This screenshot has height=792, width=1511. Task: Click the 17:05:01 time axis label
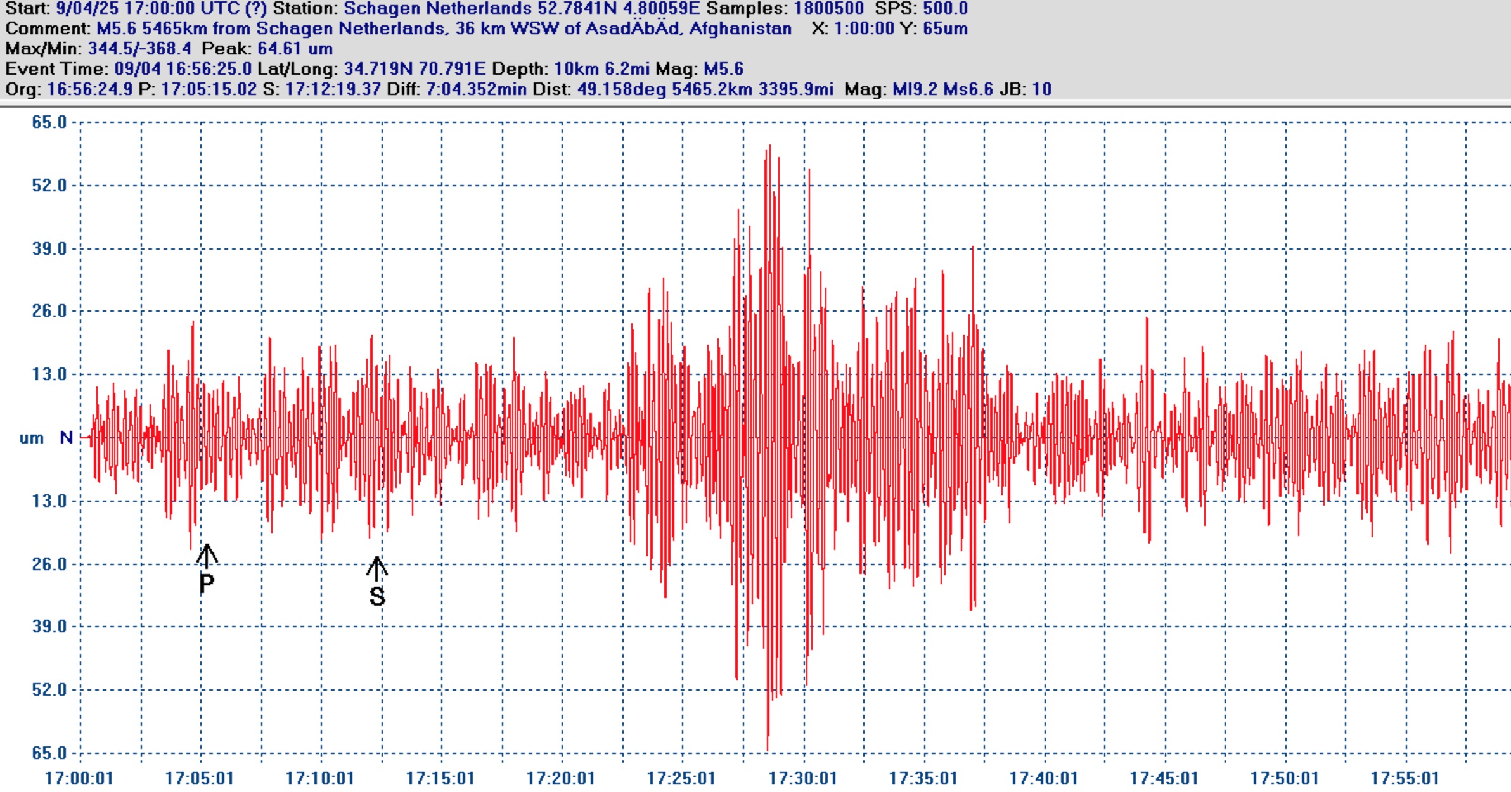[199, 778]
